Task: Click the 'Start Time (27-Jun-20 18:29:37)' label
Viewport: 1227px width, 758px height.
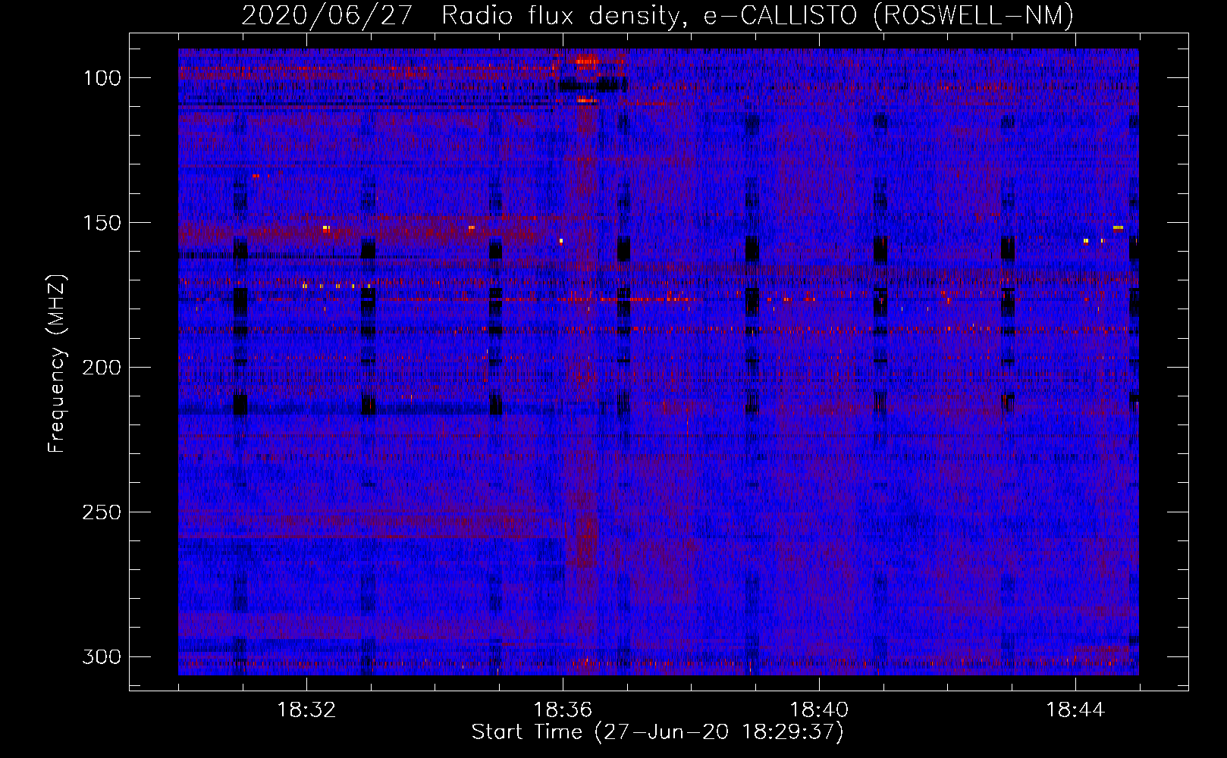Action: [657, 732]
